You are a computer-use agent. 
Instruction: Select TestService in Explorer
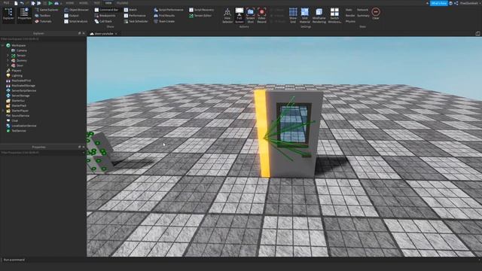(16, 131)
